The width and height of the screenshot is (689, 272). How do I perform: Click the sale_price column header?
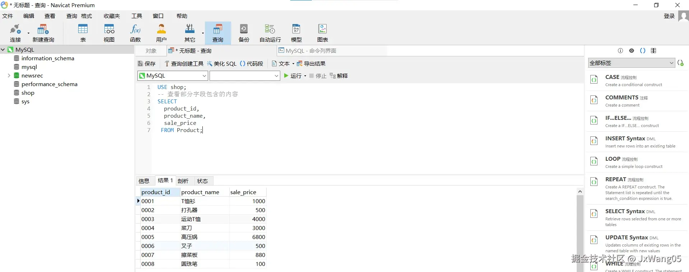[248, 192]
